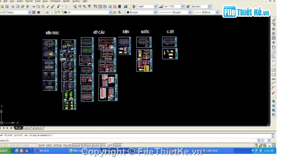Open the Dimension menu
This screenshot has width=284, height=160.
pos(55,1)
